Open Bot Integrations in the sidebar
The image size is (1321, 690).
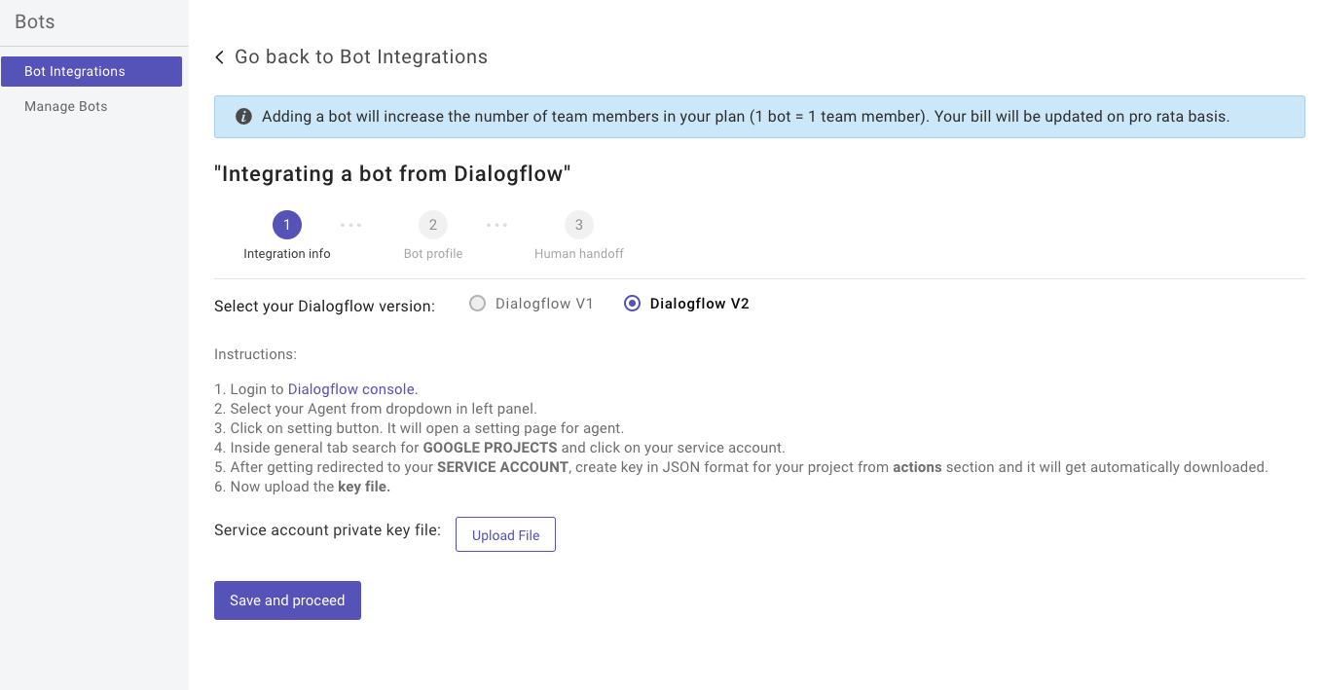coord(92,71)
